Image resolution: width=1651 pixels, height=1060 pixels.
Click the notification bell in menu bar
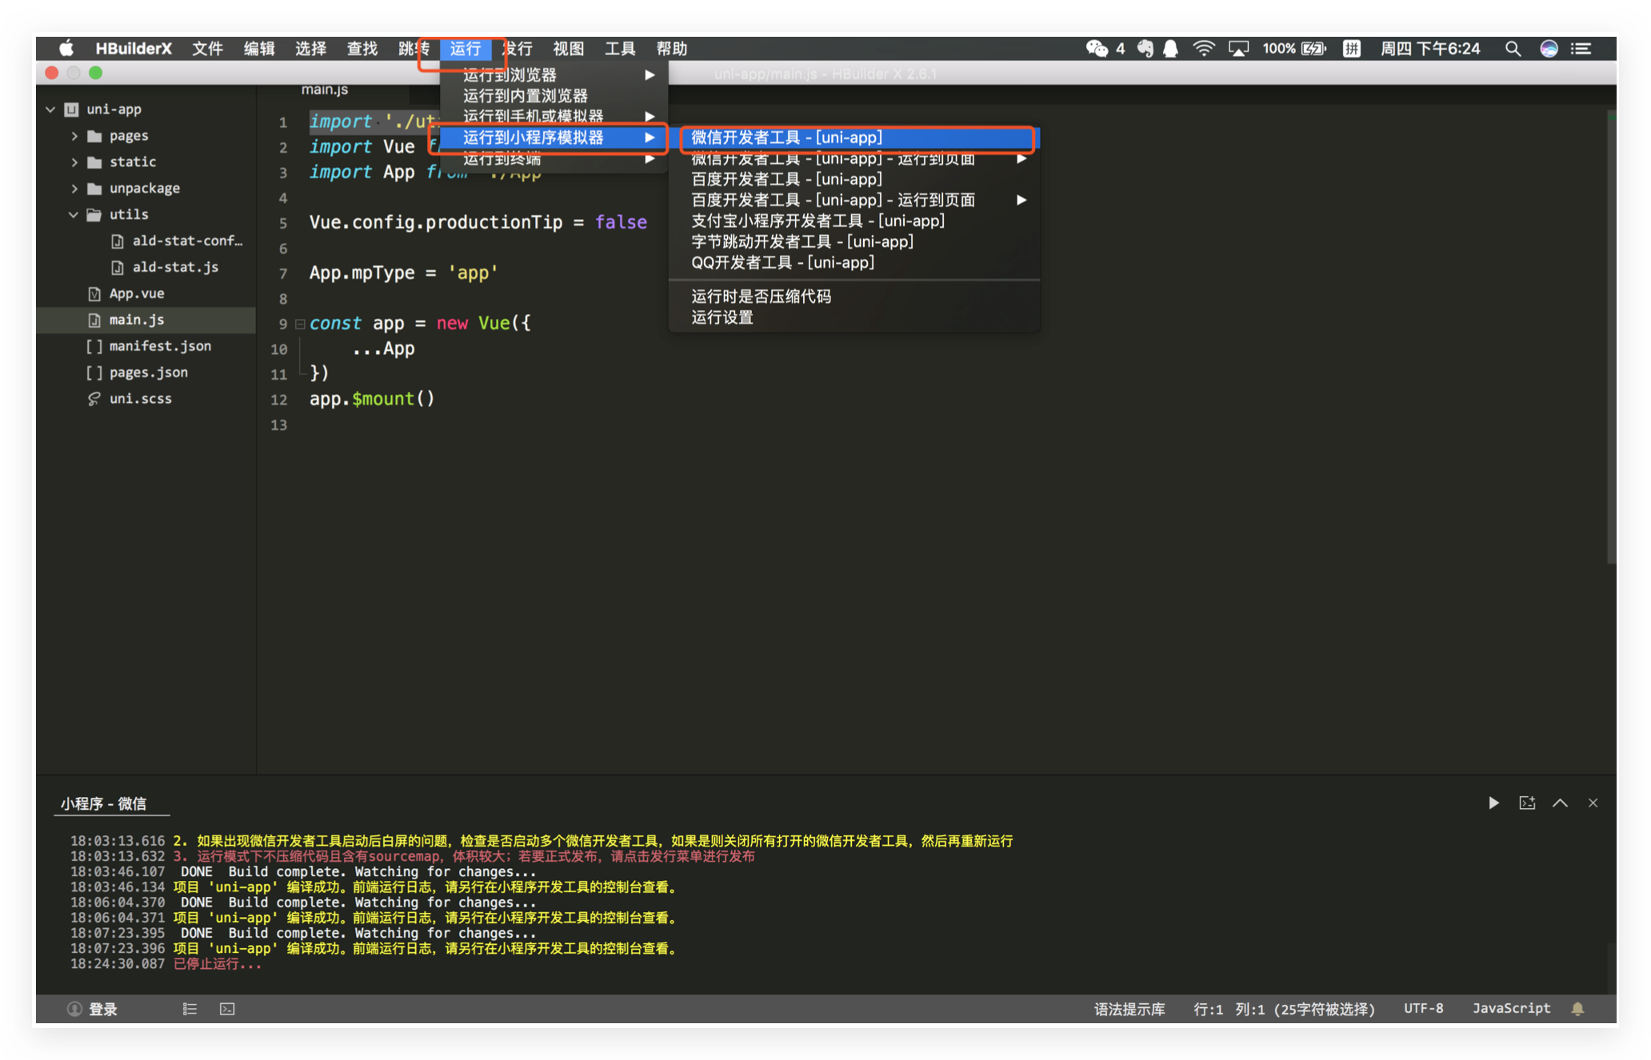pyautogui.click(x=1170, y=49)
